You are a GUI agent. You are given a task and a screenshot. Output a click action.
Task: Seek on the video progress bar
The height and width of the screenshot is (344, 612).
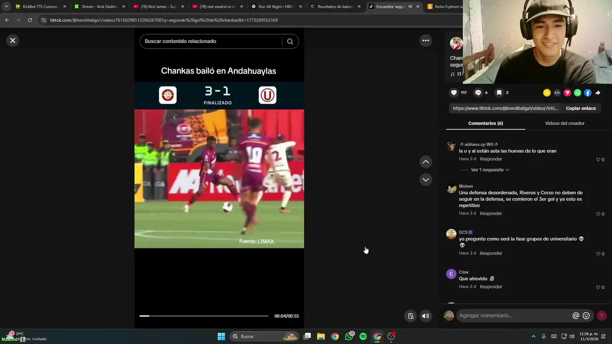click(204, 316)
